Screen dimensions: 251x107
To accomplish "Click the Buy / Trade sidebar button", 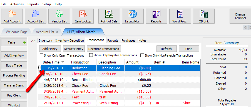I will coord(14,65).
